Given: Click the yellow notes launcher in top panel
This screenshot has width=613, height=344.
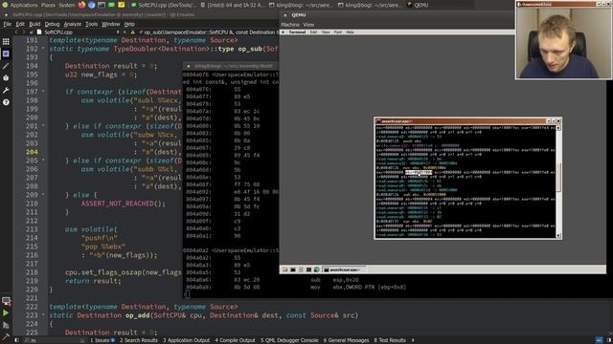Looking at the screenshot, I should (122, 5).
